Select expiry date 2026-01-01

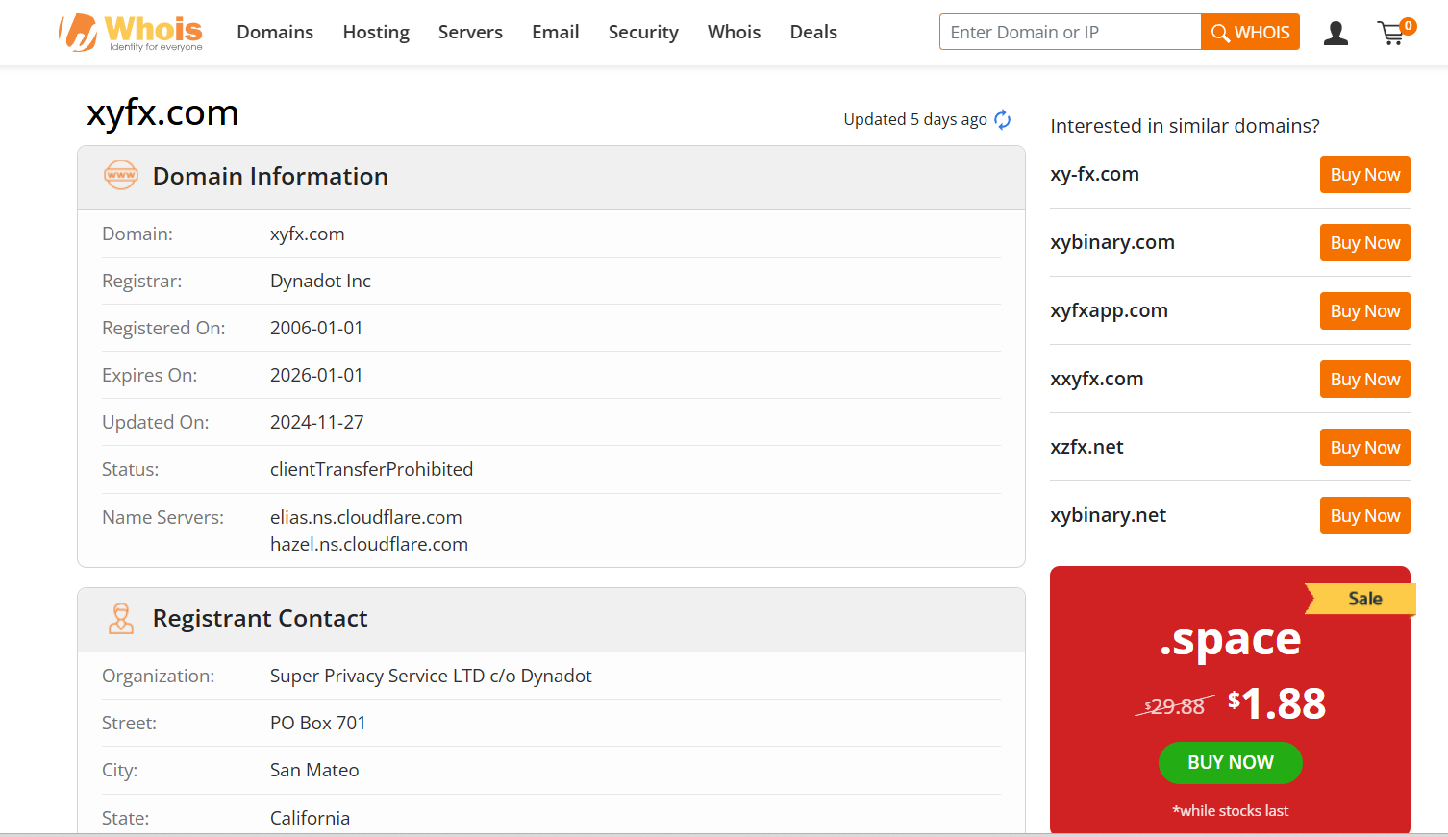pos(316,375)
